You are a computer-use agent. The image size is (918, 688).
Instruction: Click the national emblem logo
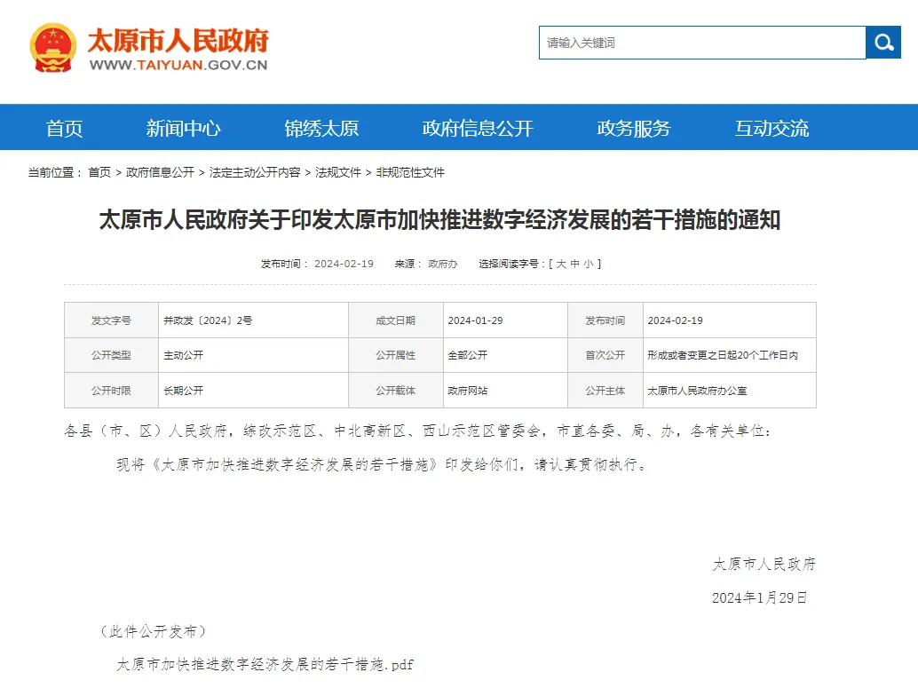52,47
